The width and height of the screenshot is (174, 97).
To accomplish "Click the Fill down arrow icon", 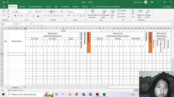I will pyautogui.click(x=133, y=13).
